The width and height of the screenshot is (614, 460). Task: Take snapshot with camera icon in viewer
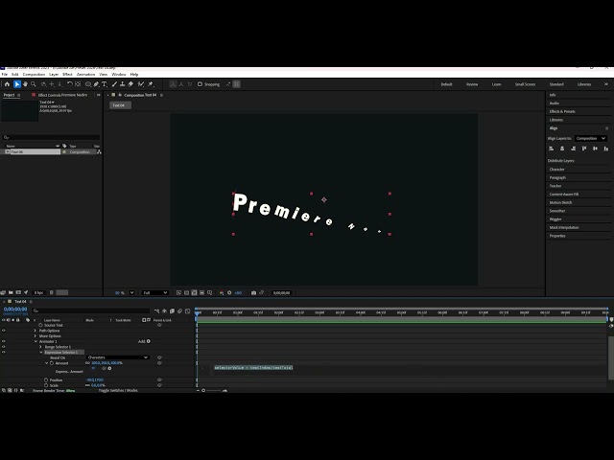(x=253, y=292)
